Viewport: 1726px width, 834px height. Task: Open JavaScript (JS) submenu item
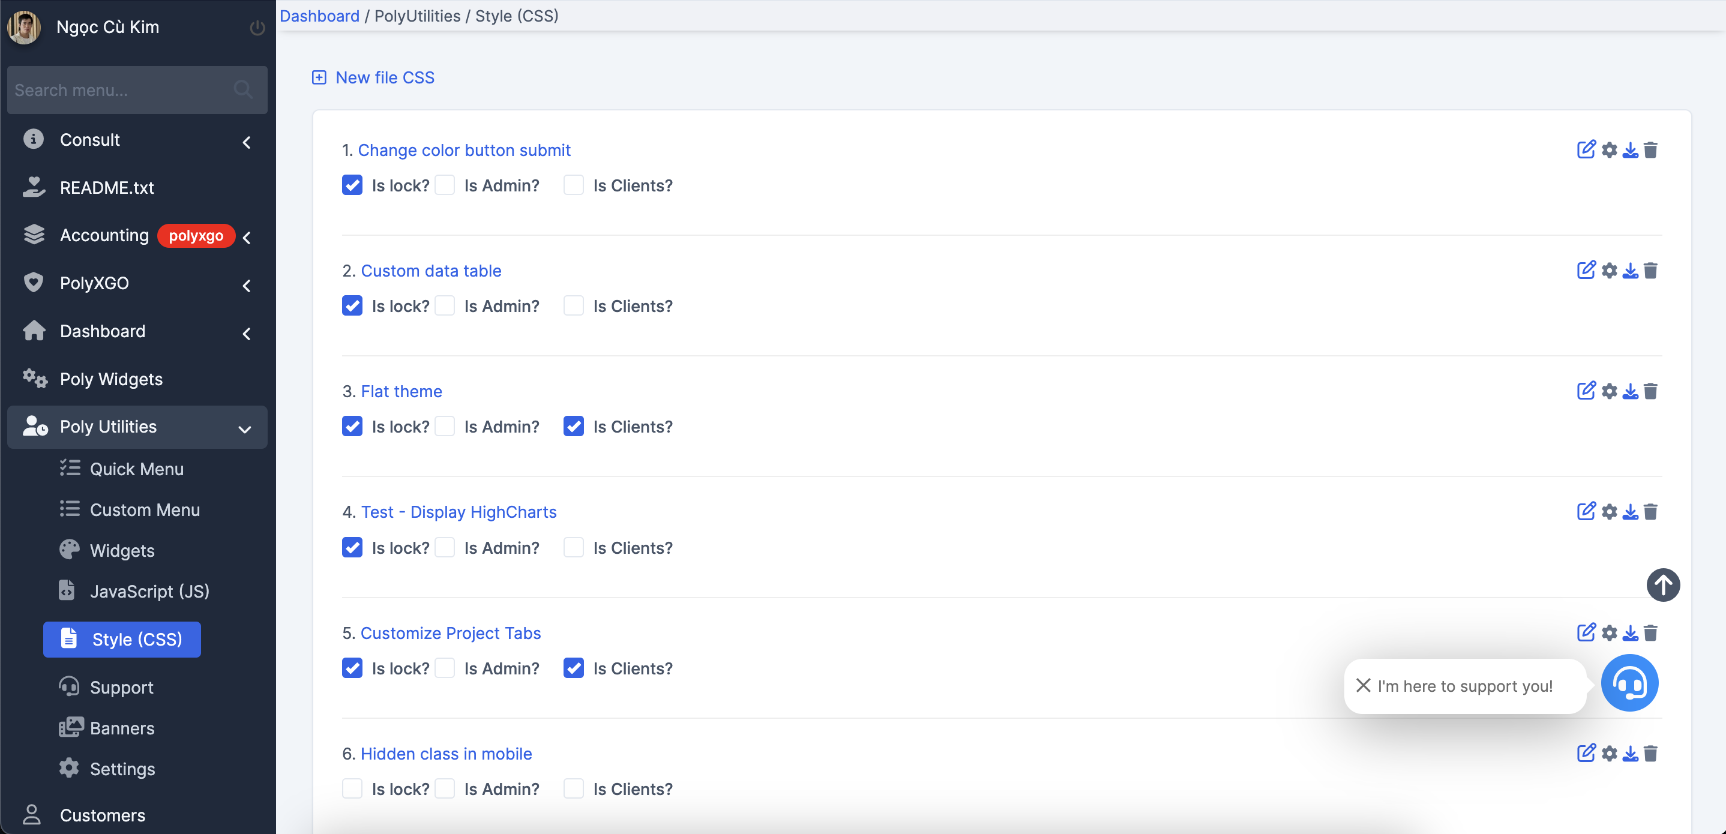click(149, 592)
